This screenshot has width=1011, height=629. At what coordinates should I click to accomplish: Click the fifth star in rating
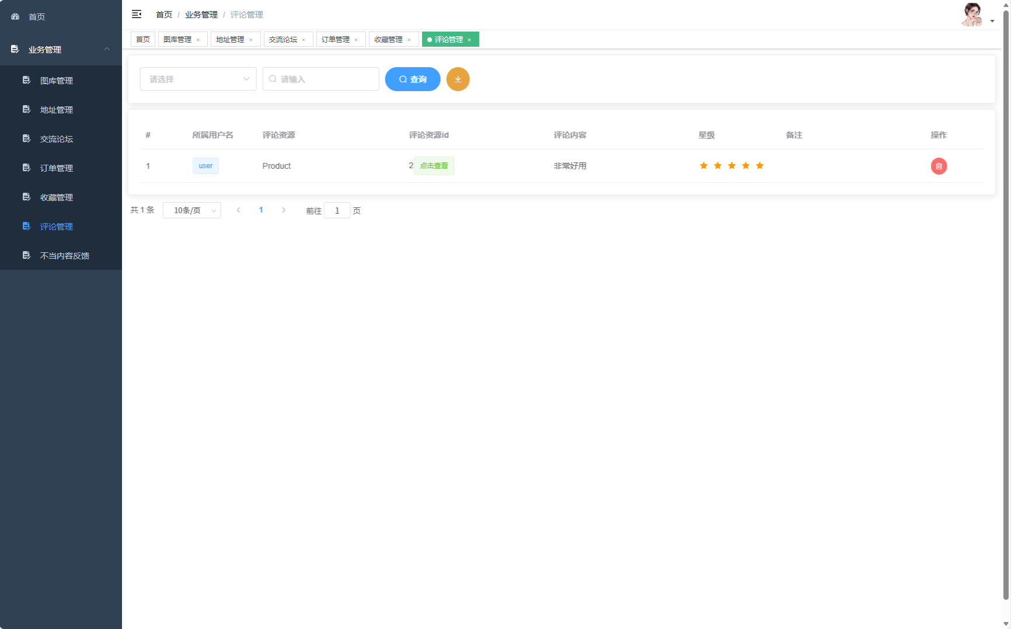[x=759, y=166]
